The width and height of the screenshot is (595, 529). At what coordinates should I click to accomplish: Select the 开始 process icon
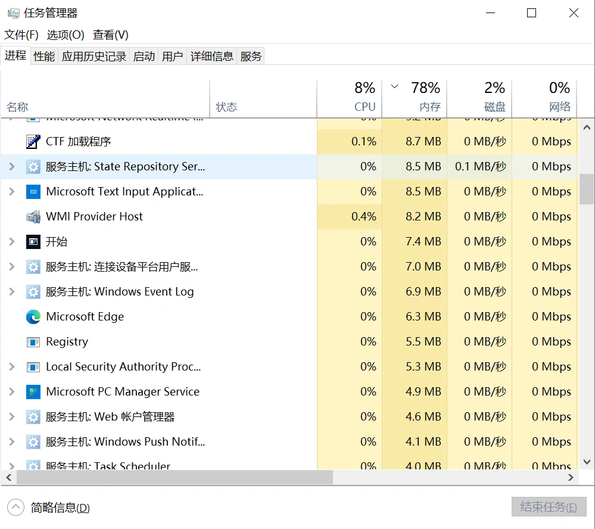(33, 241)
